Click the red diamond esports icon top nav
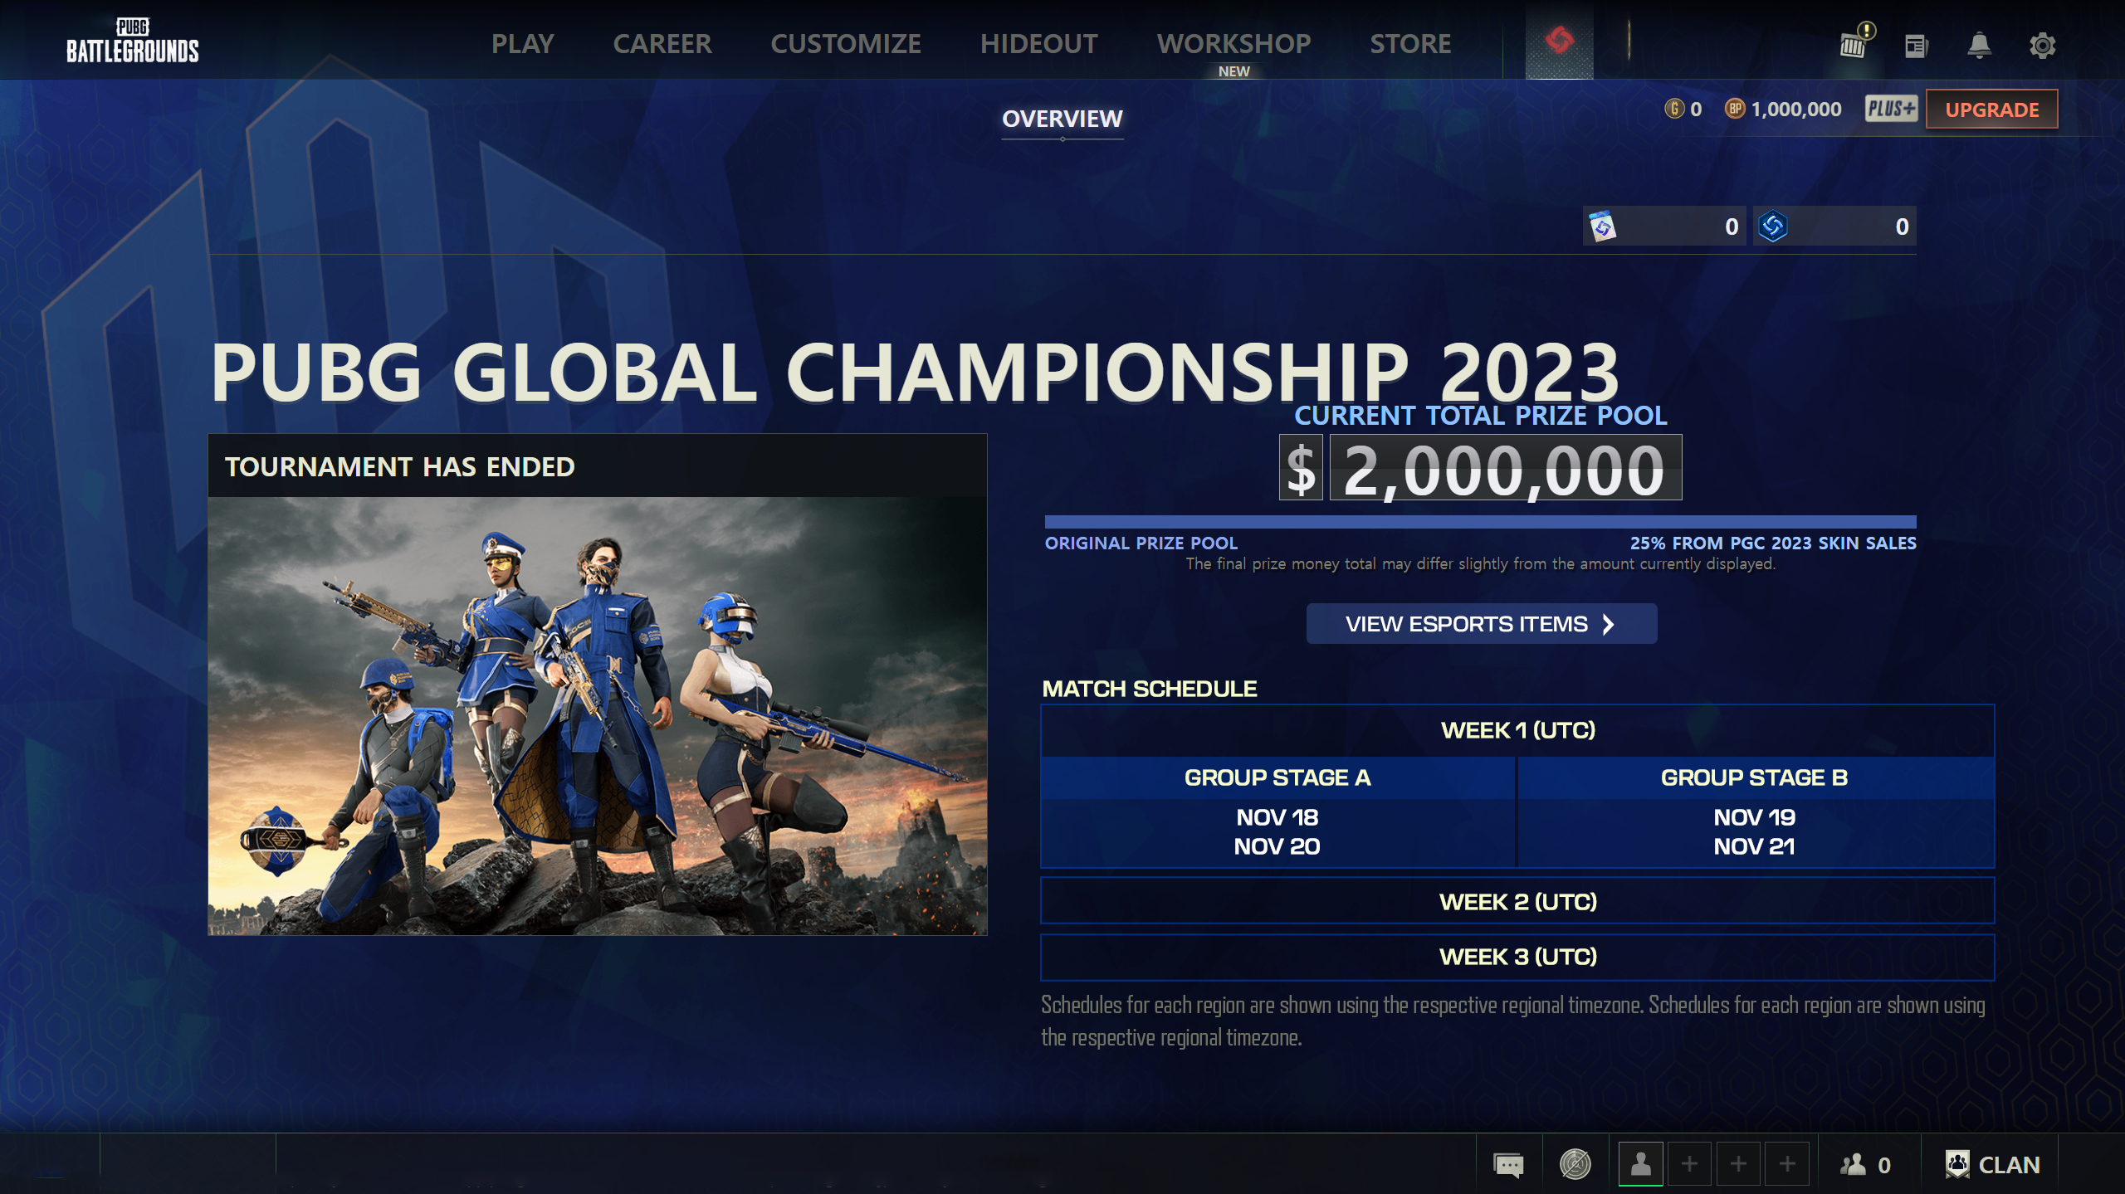Image resolution: width=2125 pixels, height=1194 pixels. (x=1559, y=41)
